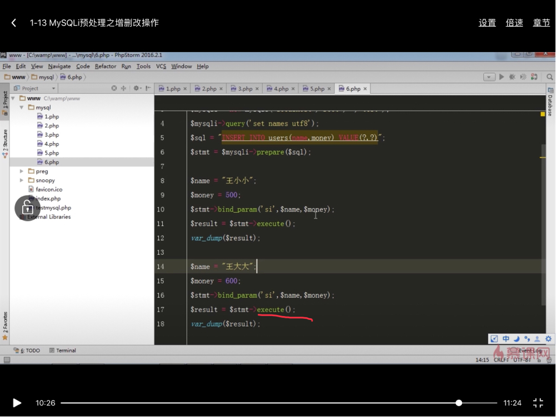This screenshot has width=556, height=417.
Task: Open 章节 chapter list
Action: click(x=542, y=23)
